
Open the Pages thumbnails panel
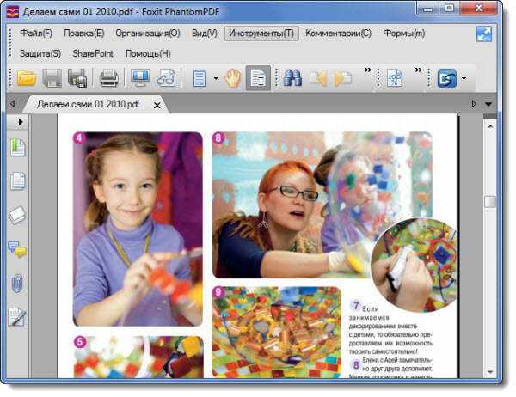point(17,181)
